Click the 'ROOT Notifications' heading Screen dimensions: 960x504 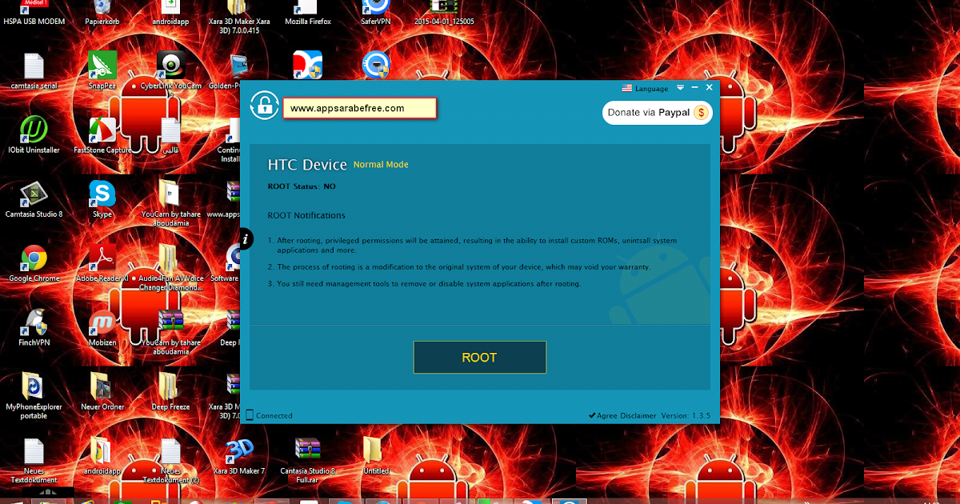tap(306, 215)
